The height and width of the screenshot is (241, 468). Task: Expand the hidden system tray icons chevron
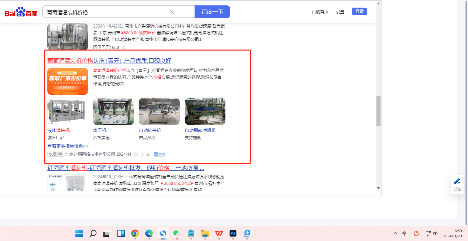coord(395,233)
